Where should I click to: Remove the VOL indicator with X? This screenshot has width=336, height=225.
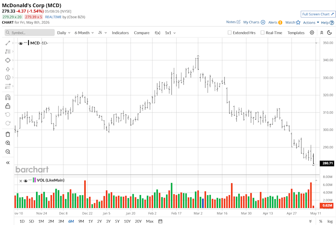click(x=21, y=181)
